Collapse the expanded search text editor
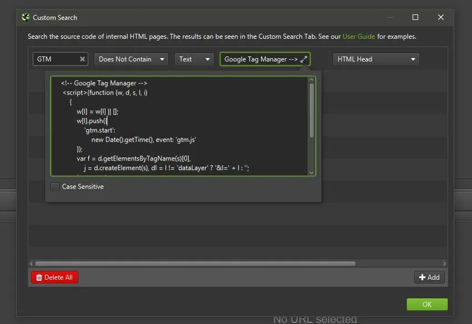Screen dimensions: 472x324 [x=304, y=59]
